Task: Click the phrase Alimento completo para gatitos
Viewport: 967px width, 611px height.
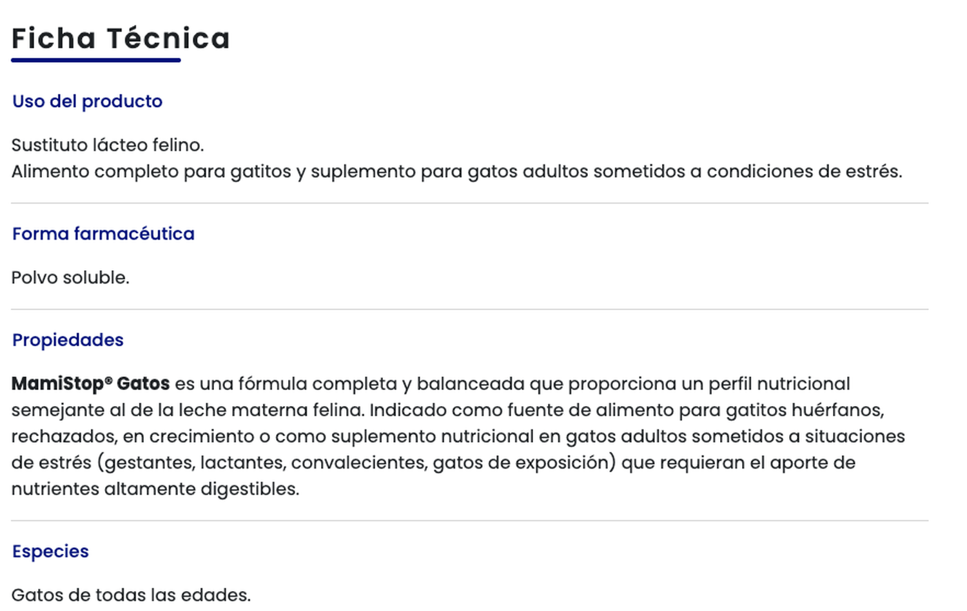Action: tap(151, 171)
